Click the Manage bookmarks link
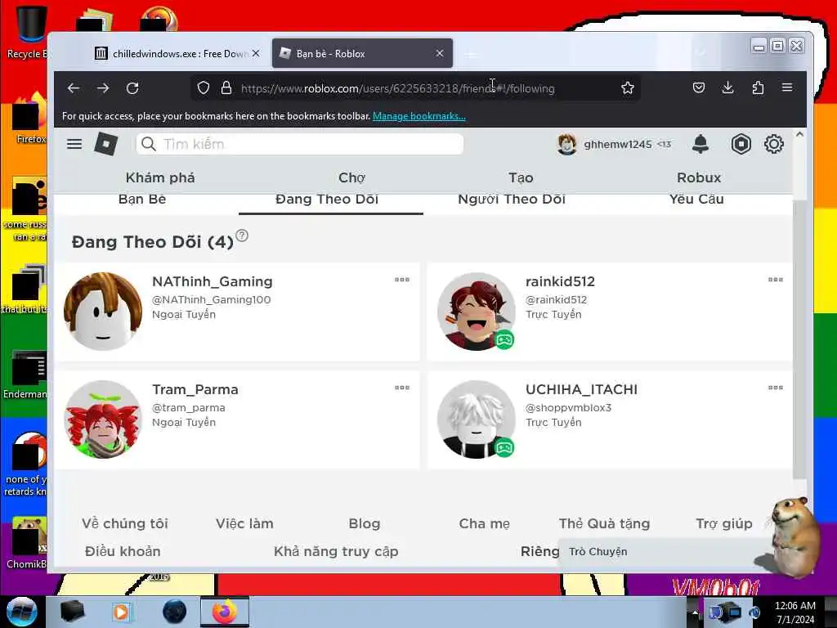837x628 pixels. coord(419,116)
